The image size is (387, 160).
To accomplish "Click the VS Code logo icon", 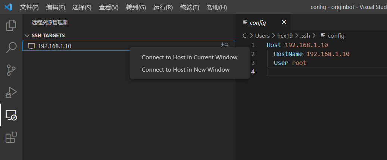I will tap(8, 7).
